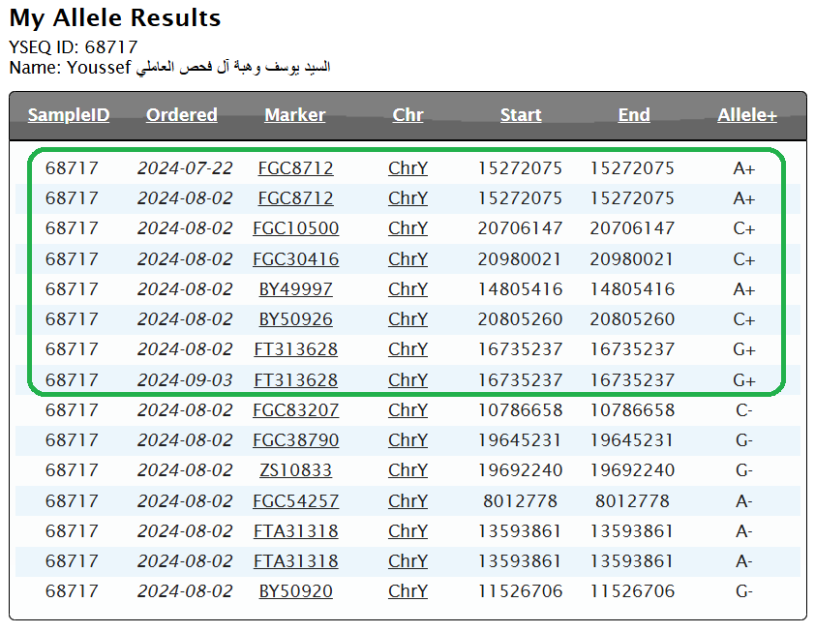Click ChrY in the ZS10833 row

(407, 470)
